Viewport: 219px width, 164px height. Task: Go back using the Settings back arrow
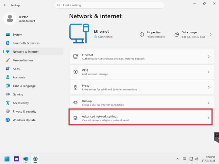5,5
